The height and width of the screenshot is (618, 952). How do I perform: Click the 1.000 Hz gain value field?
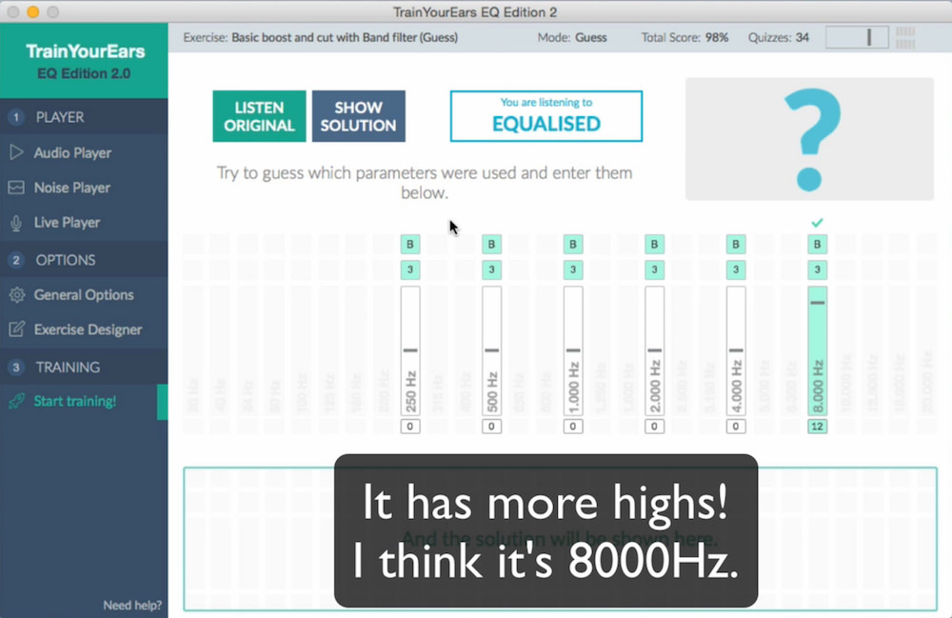[x=572, y=427]
